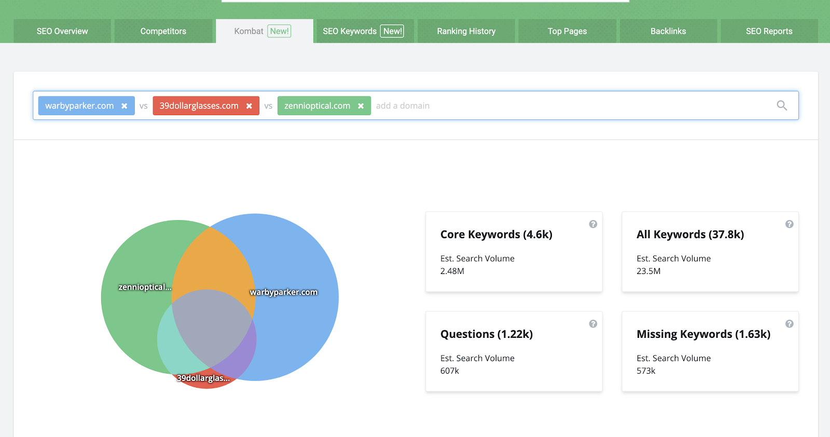Open the Core Keywords (4.6k) card
Viewport: 830px width, 437px height.
pyautogui.click(x=514, y=252)
